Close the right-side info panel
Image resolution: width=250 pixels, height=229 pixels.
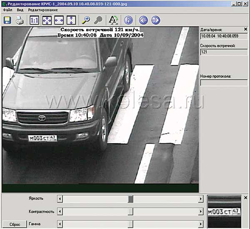(245, 30)
